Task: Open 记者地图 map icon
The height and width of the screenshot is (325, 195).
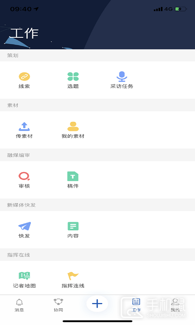Action: click(24, 276)
